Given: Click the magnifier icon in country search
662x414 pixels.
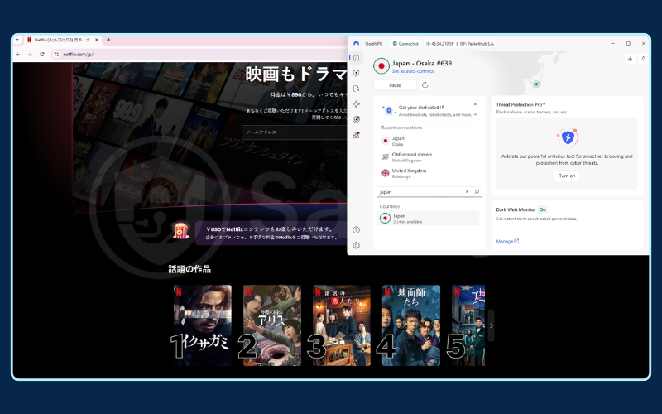Looking at the screenshot, I should point(477,192).
